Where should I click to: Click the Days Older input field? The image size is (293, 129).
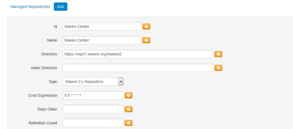coord(93,109)
